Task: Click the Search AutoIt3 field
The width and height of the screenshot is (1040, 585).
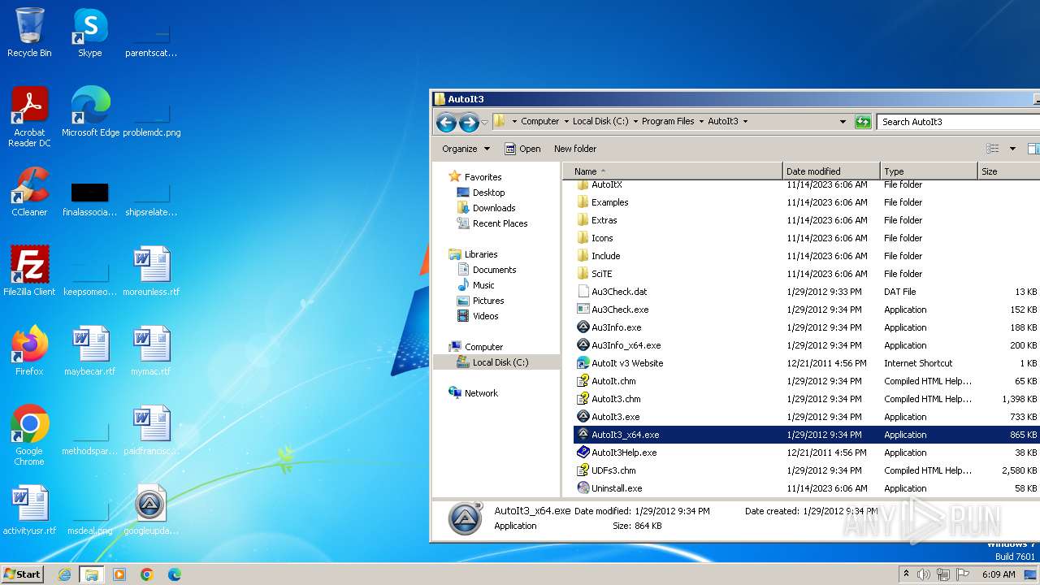Action: click(x=959, y=122)
